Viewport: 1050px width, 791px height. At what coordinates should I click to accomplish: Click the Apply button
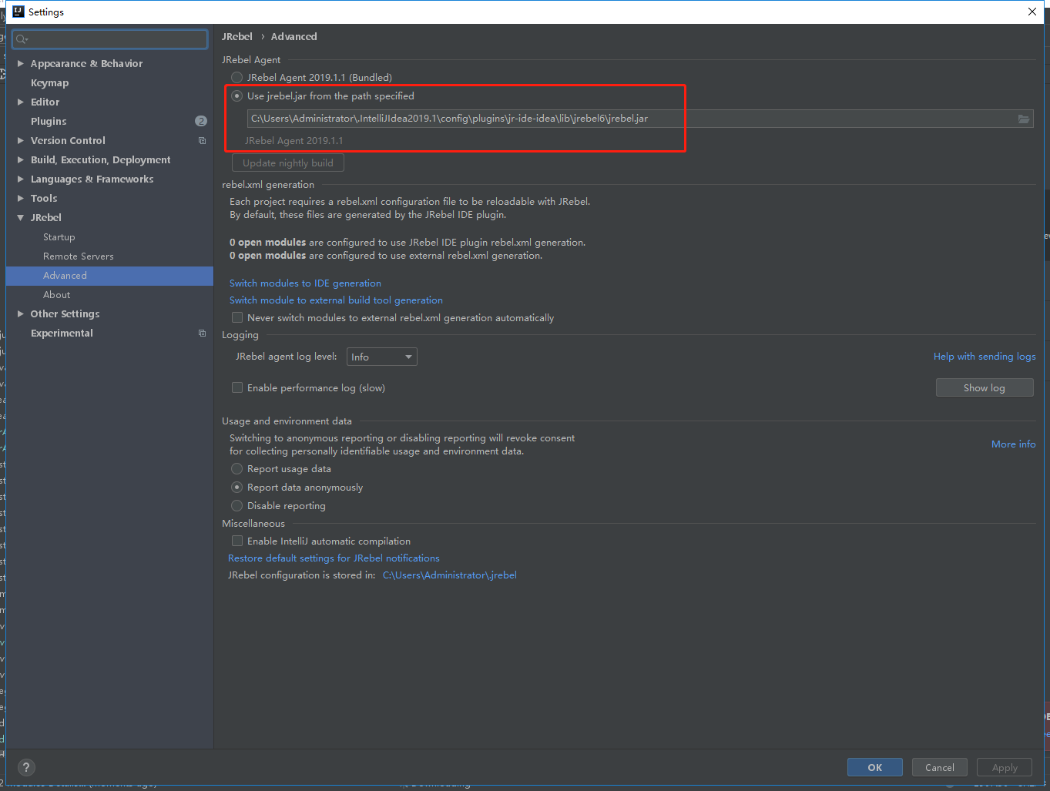[x=1005, y=767]
